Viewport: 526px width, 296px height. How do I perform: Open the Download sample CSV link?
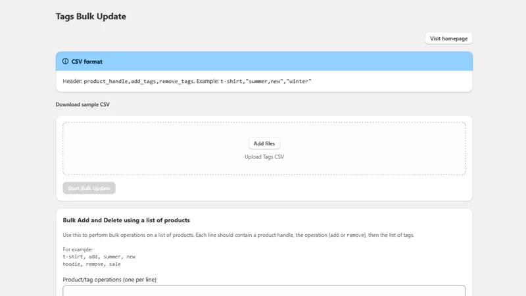[83, 105]
